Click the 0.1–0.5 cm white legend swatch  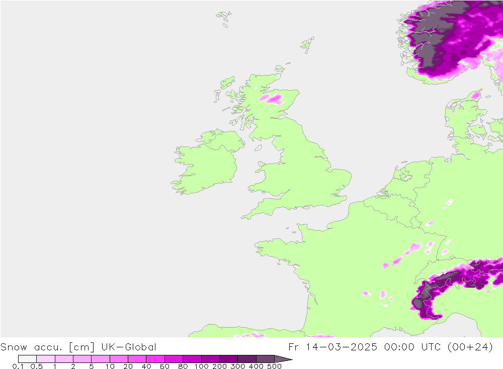pyautogui.click(x=27, y=359)
